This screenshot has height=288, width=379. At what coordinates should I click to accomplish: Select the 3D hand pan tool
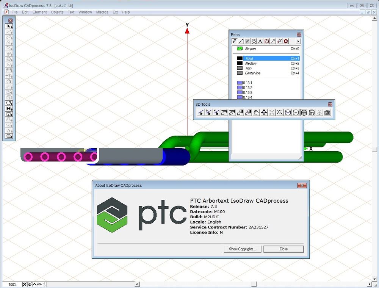[x=256, y=112]
